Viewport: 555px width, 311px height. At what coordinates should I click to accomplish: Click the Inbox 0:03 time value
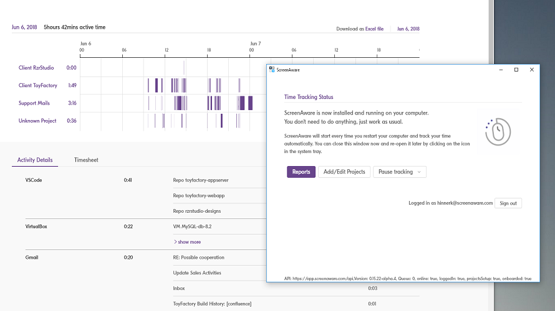[372, 289]
